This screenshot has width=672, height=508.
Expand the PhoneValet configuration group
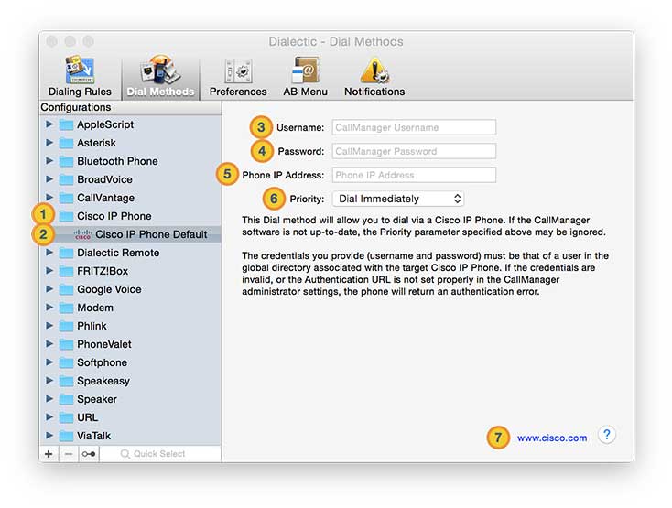(x=49, y=344)
